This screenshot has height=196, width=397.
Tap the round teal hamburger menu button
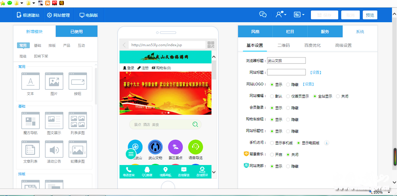pyautogui.click(x=131, y=154)
